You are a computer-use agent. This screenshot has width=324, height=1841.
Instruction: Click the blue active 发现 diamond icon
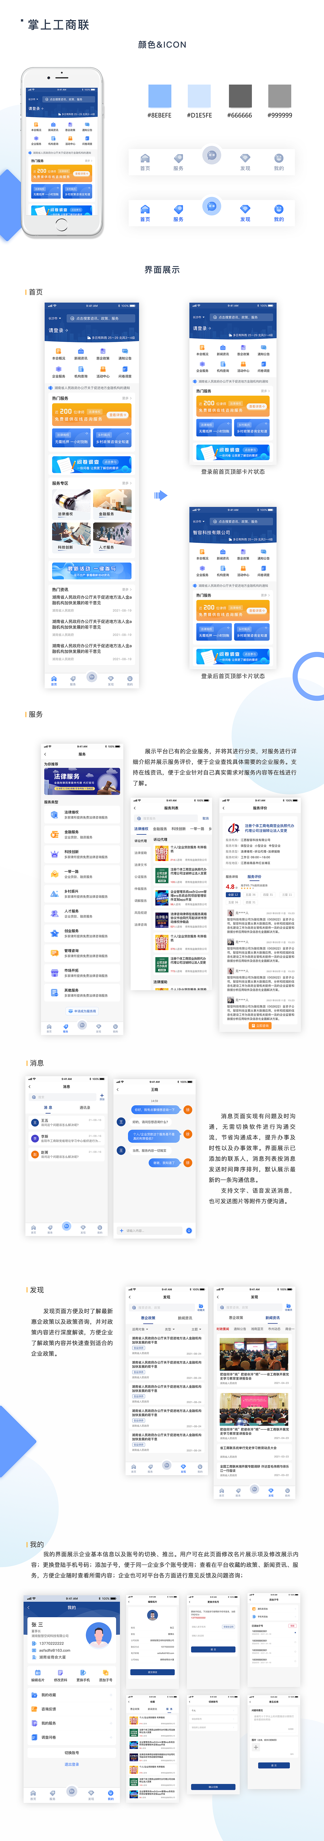[x=245, y=209]
